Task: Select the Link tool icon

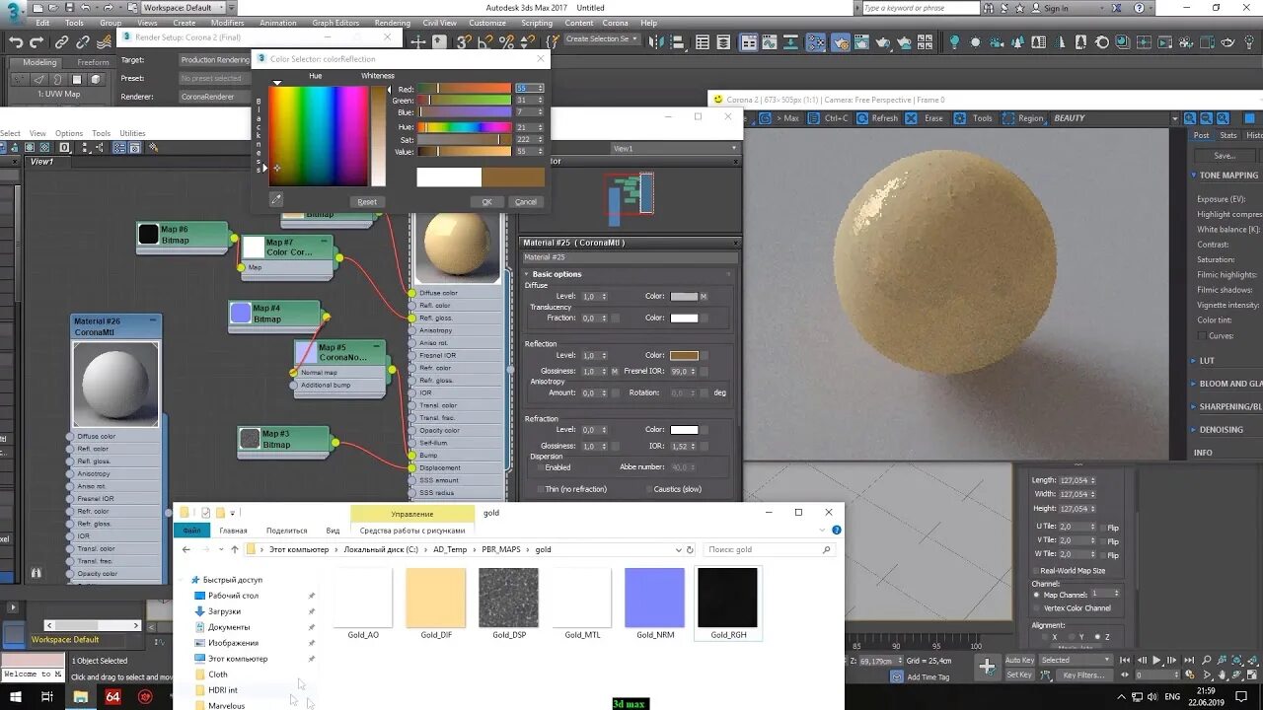Action: click(x=61, y=42)
